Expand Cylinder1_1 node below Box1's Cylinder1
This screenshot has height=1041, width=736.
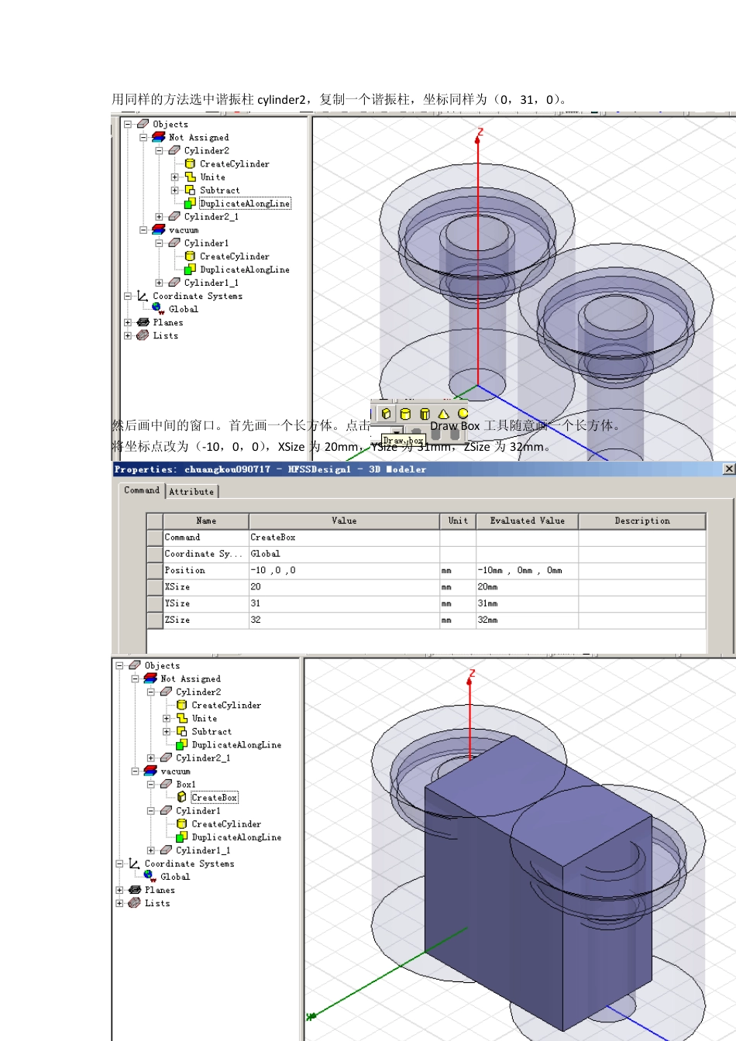[151, 850]
